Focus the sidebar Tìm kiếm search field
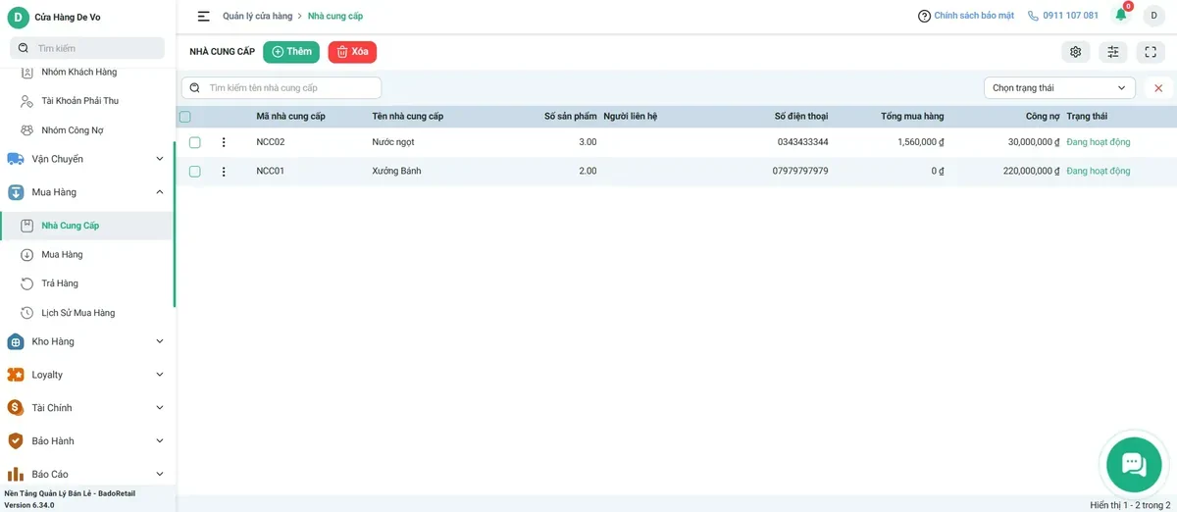Screen dimensions: 1177x512 [x=87, y=48]
